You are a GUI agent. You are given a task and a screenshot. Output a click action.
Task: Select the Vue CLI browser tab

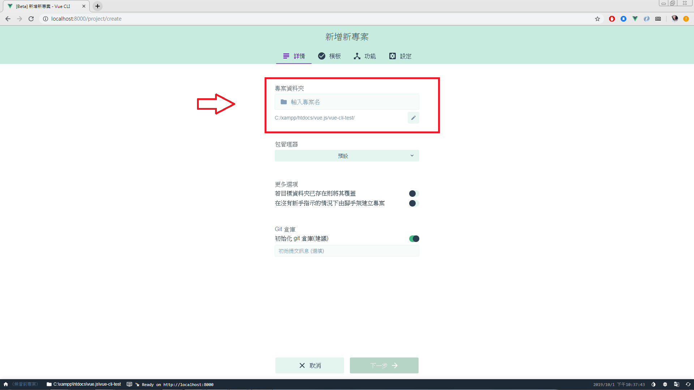pos(46,6)
